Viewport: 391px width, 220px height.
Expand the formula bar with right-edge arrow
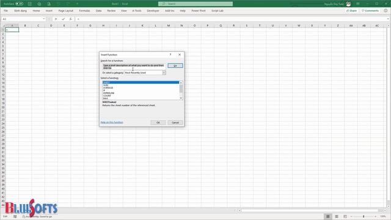[388, 19]
